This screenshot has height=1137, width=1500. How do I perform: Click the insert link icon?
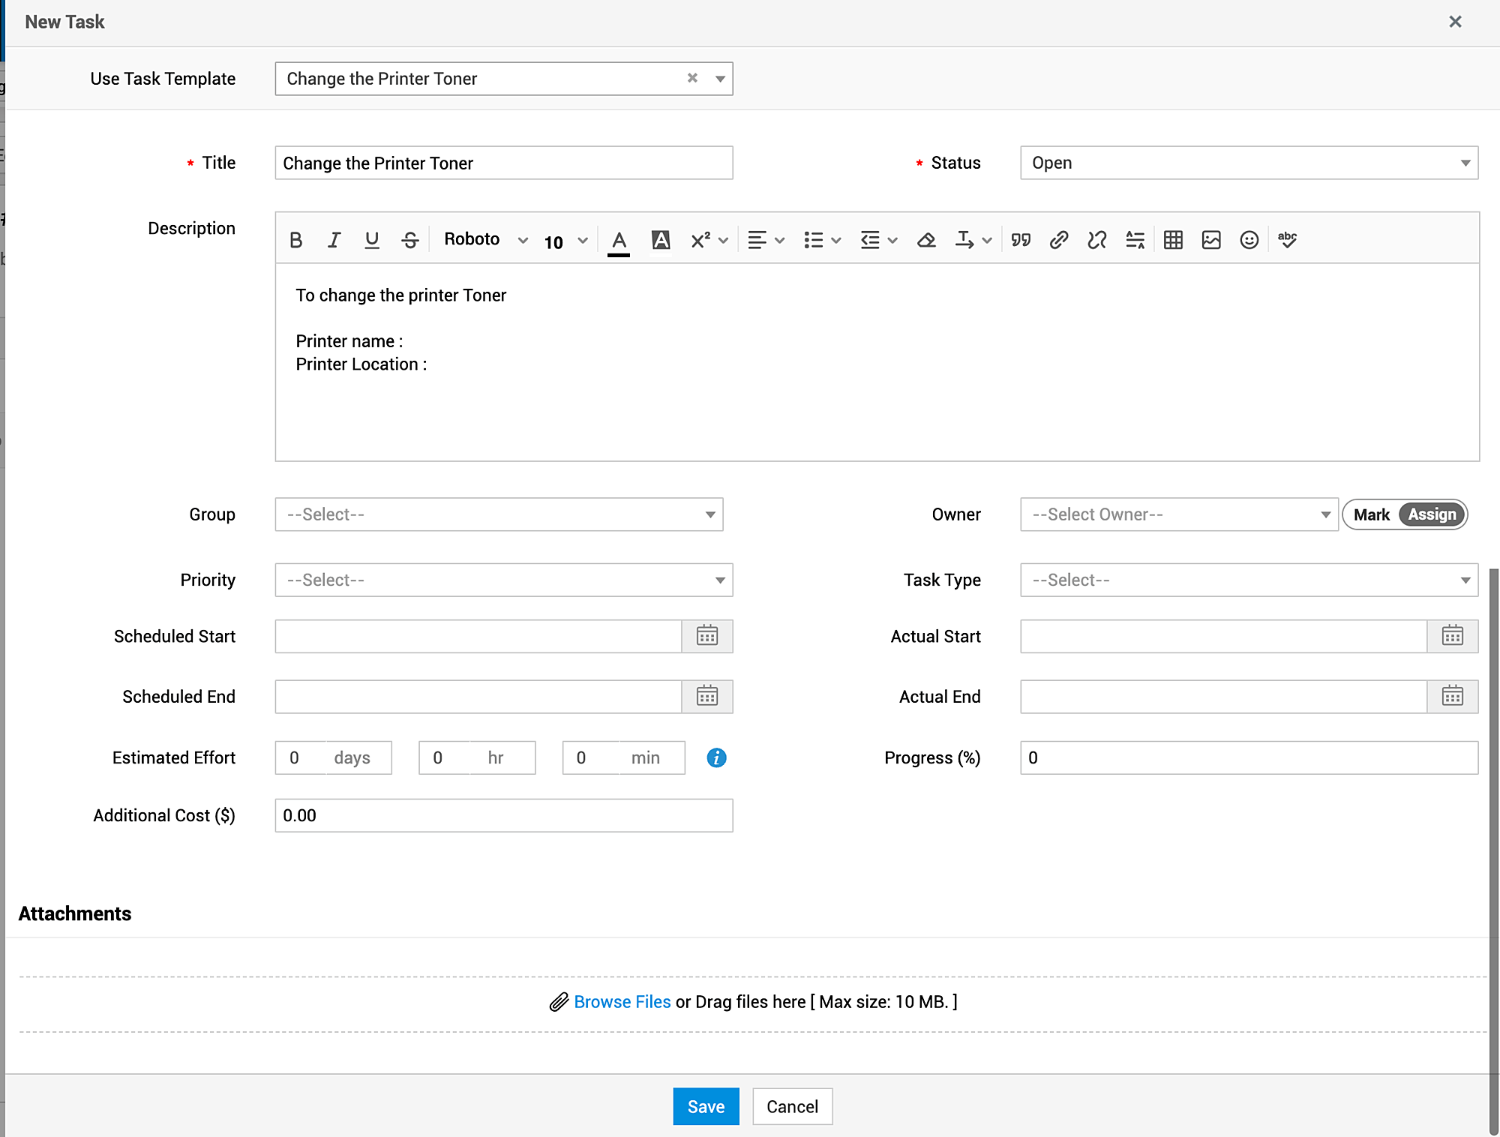[x=1058, y=240]
